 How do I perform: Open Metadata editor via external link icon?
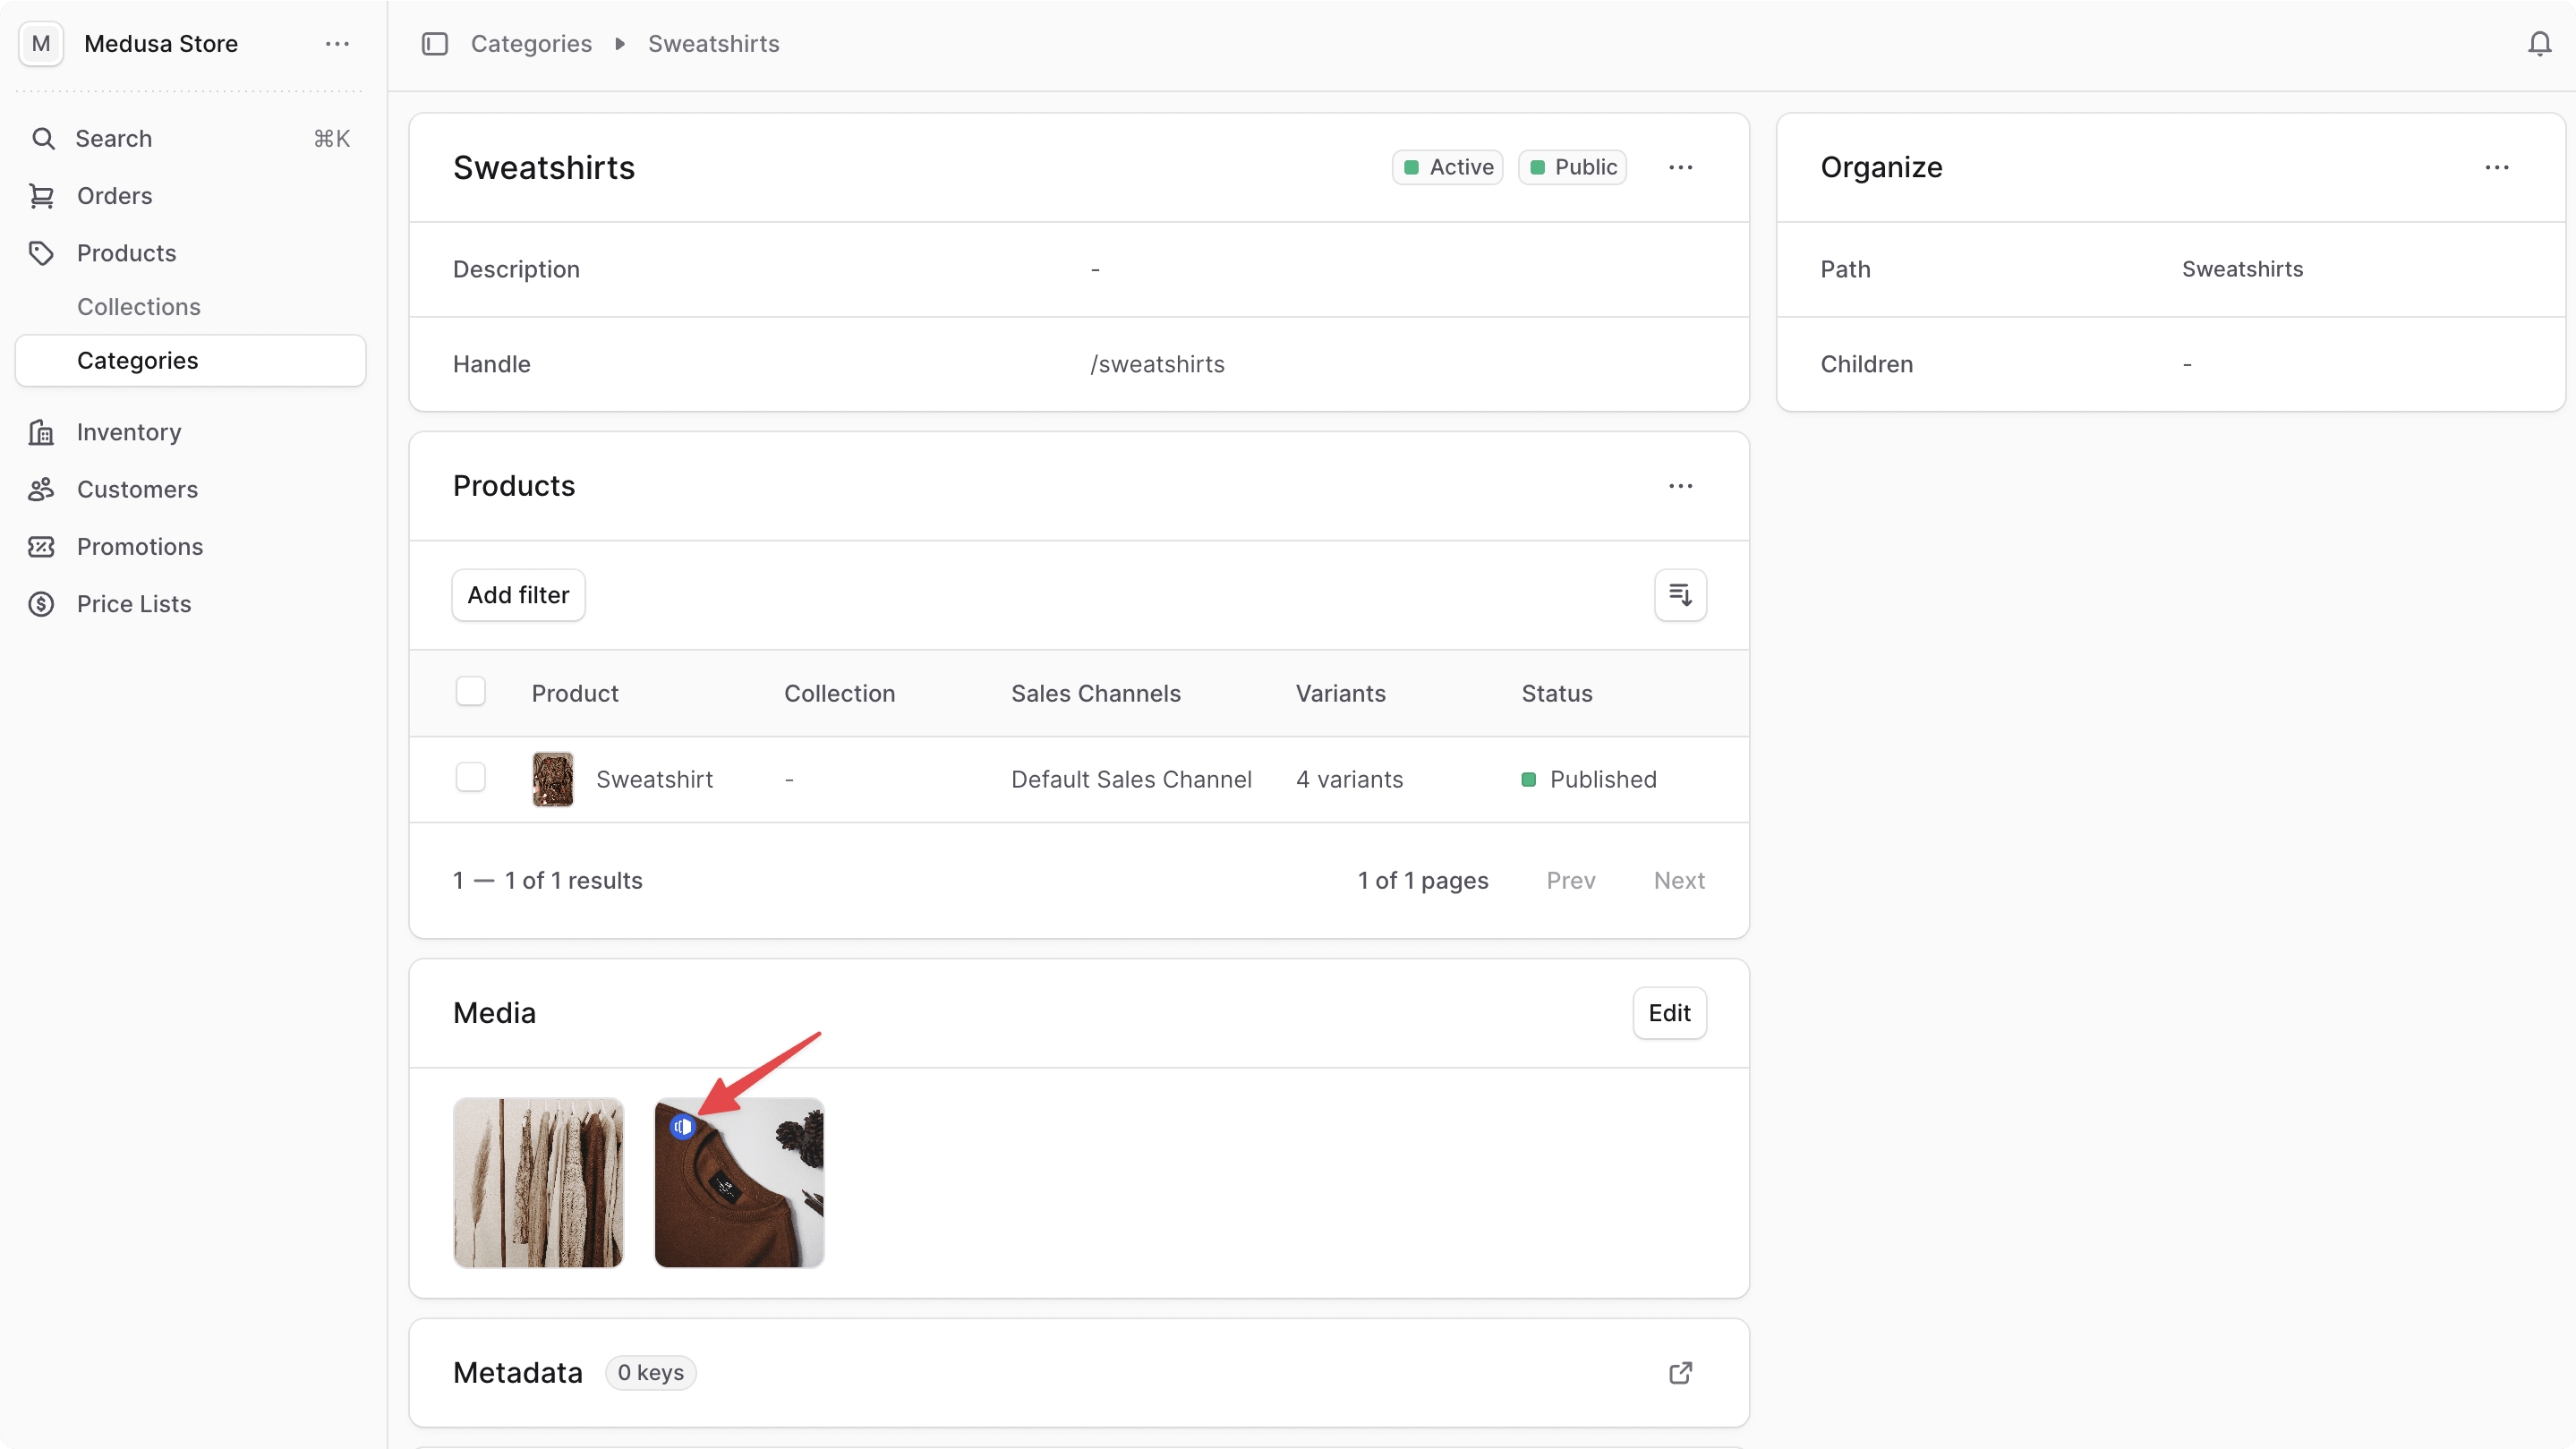click(x=1680, y=1373)
